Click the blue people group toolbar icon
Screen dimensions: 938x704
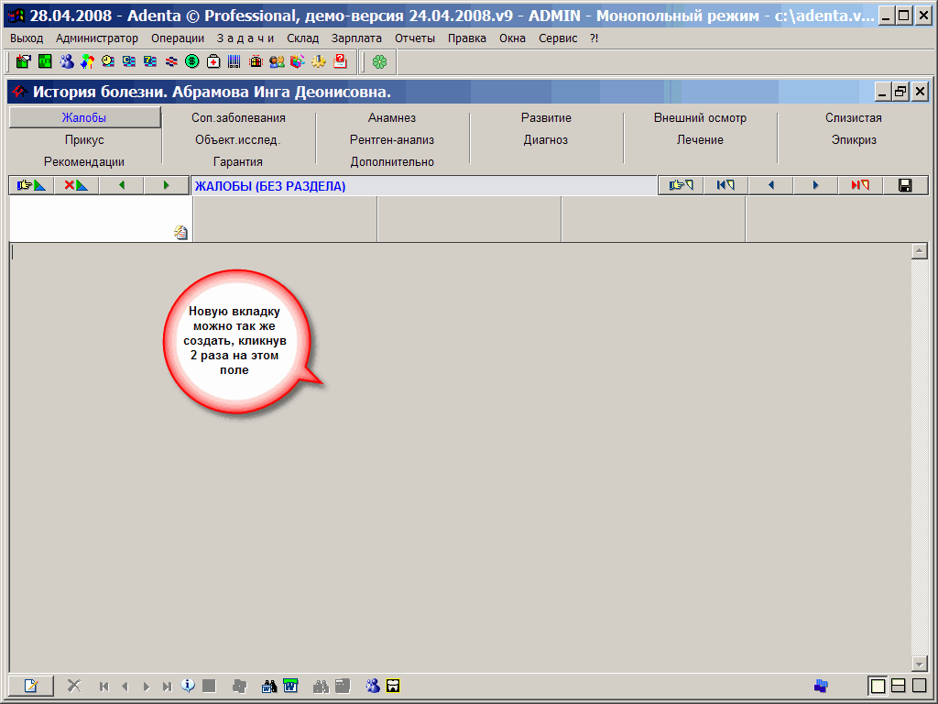point(67,61)
